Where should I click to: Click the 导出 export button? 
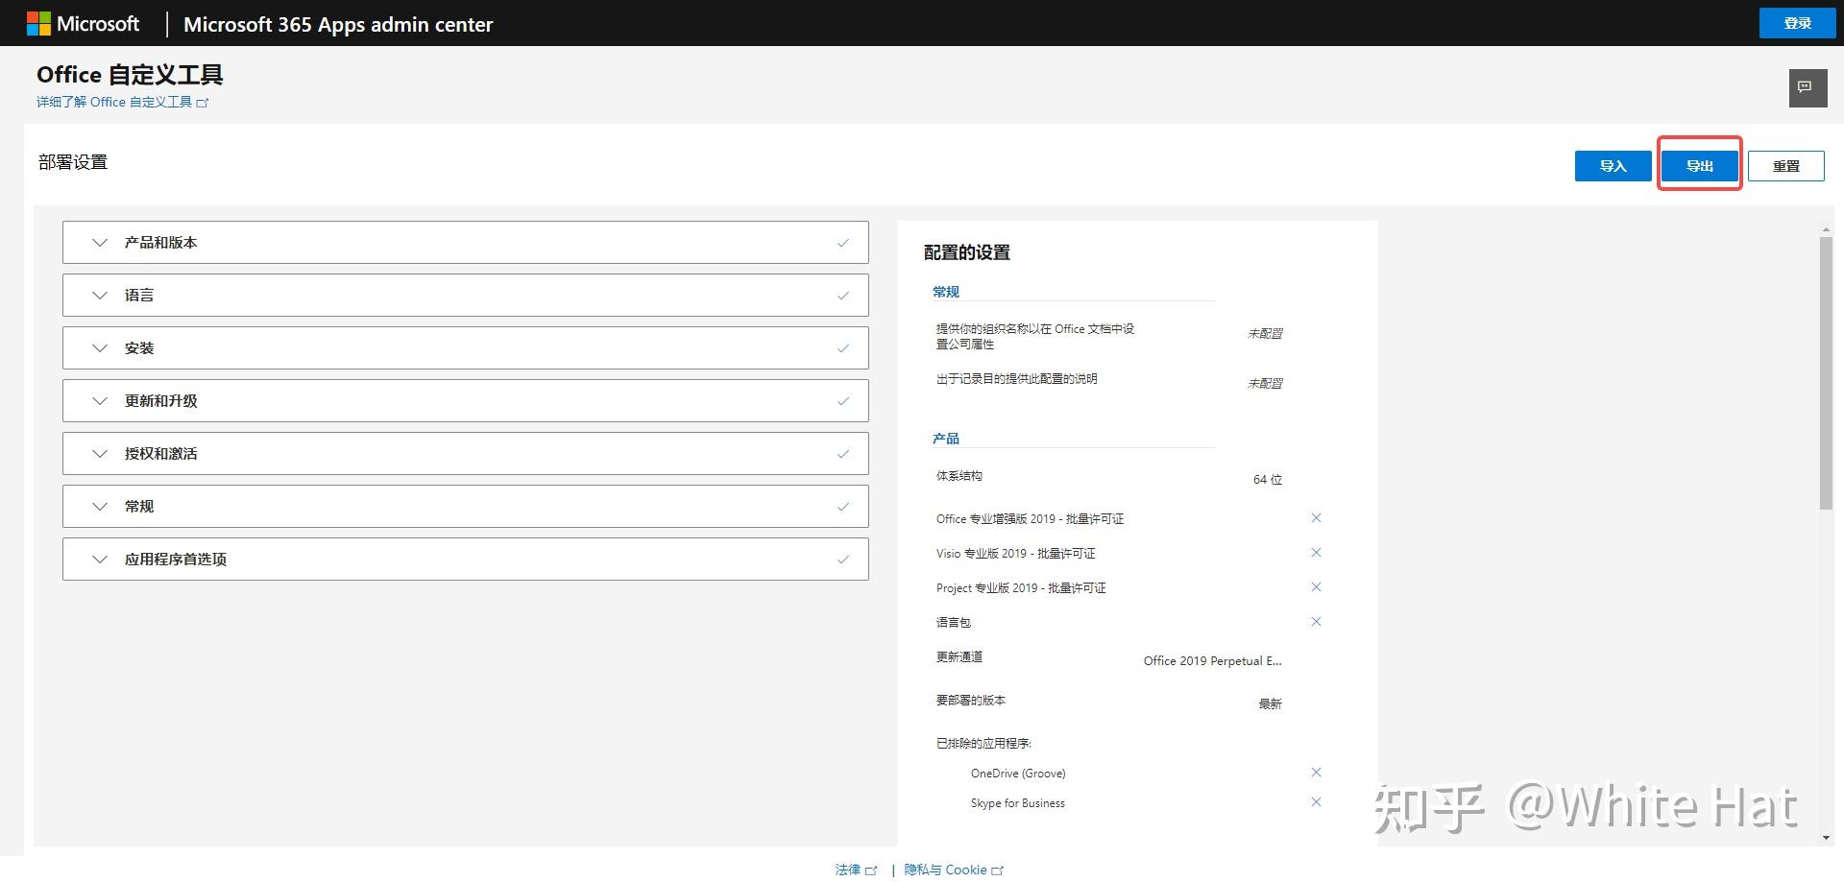pos(1700,166)
